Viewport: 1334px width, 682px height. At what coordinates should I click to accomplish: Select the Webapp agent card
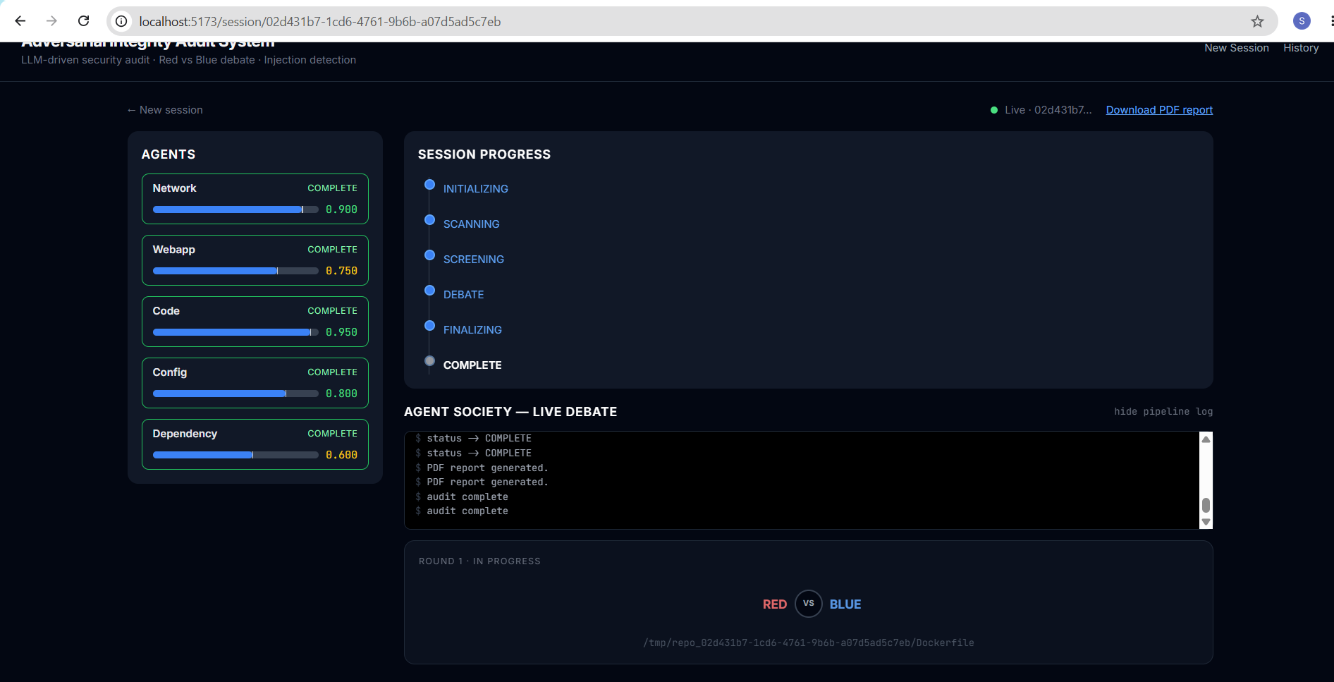[x=255, y=260]
